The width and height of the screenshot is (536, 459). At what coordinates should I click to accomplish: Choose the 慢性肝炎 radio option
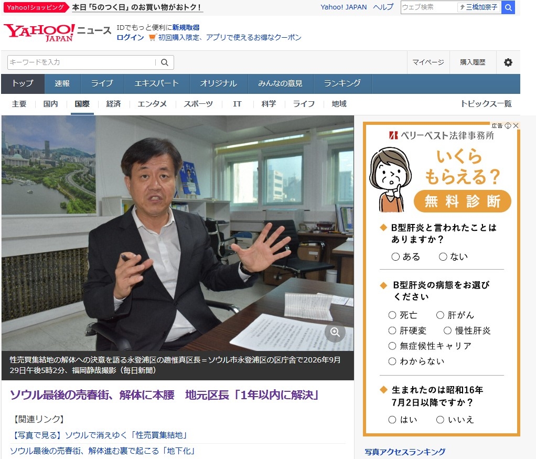pos(447,330)
